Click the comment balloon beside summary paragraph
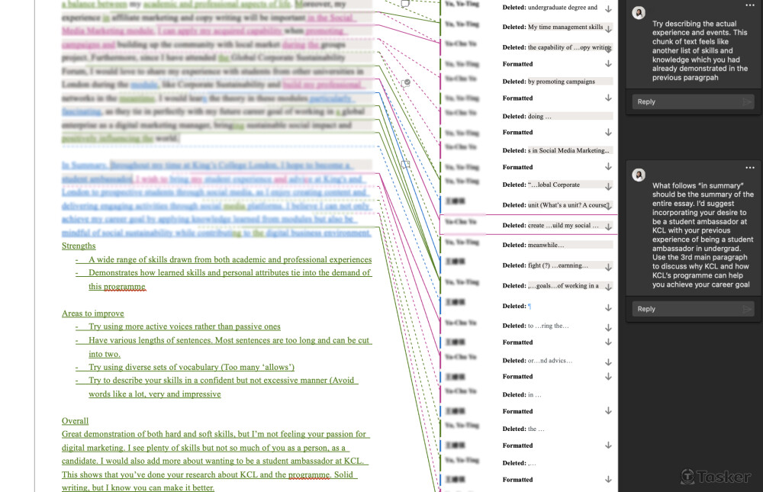The width and height of the screenshot is (763, 492). pos(406,164)
